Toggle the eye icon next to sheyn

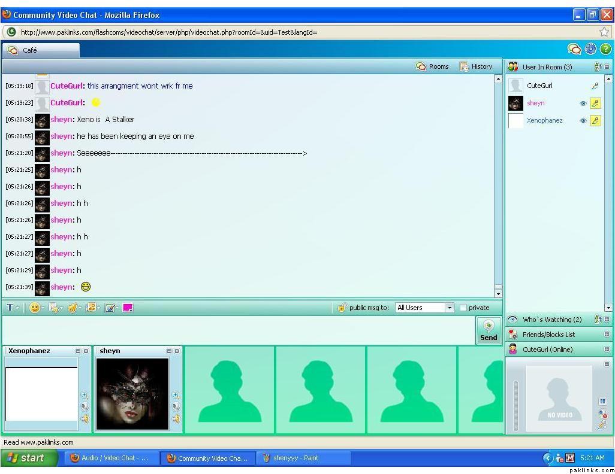pos(583,103)
